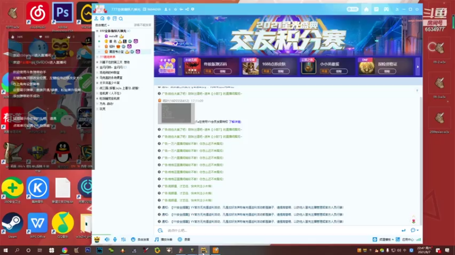
Task: Click the send arrow icon in chat box
Action: click(403, 231)
